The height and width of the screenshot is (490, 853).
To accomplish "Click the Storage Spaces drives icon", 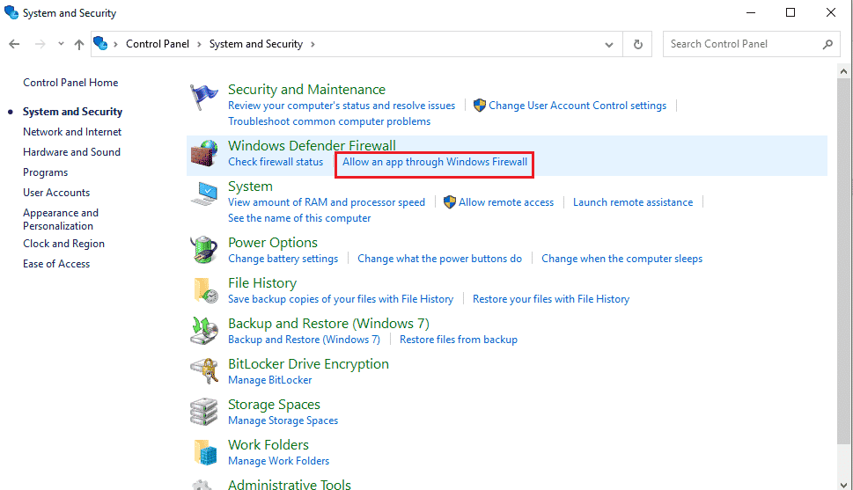I will click(204, 412).
